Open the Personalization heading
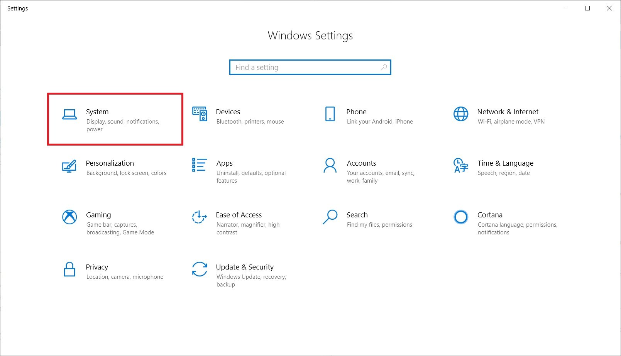The width and height of the screenshot is (621, 356). coord(110,163)
